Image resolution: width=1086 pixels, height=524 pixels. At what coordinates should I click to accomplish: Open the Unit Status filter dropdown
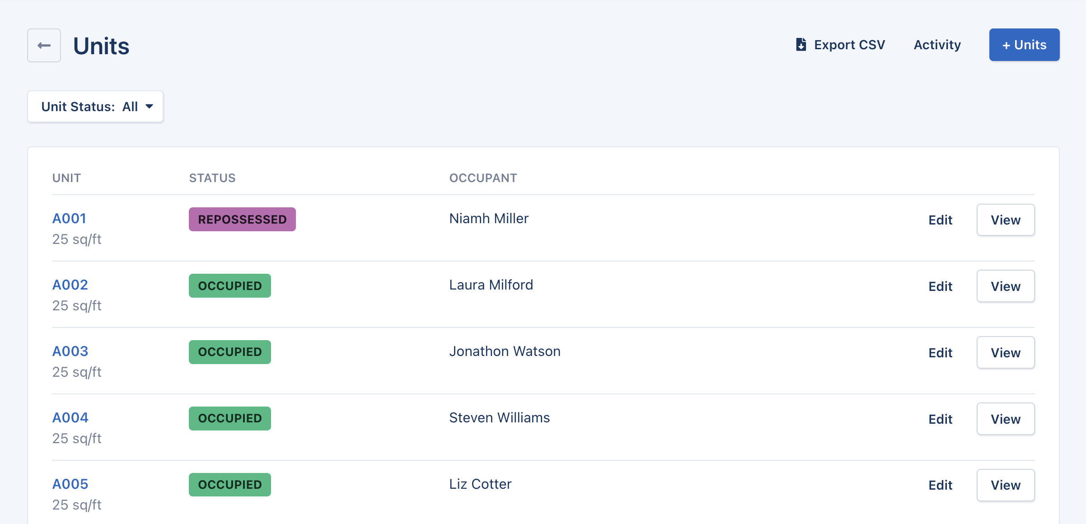95,107
